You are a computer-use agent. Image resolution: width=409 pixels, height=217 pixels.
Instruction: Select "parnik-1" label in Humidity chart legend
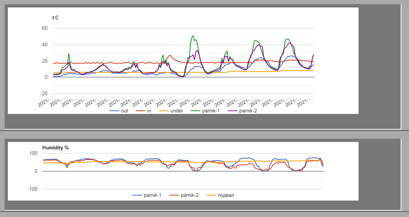153,195
